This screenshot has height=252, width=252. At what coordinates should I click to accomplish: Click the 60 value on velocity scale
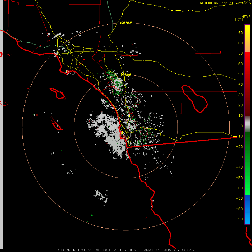coord(241,64)
